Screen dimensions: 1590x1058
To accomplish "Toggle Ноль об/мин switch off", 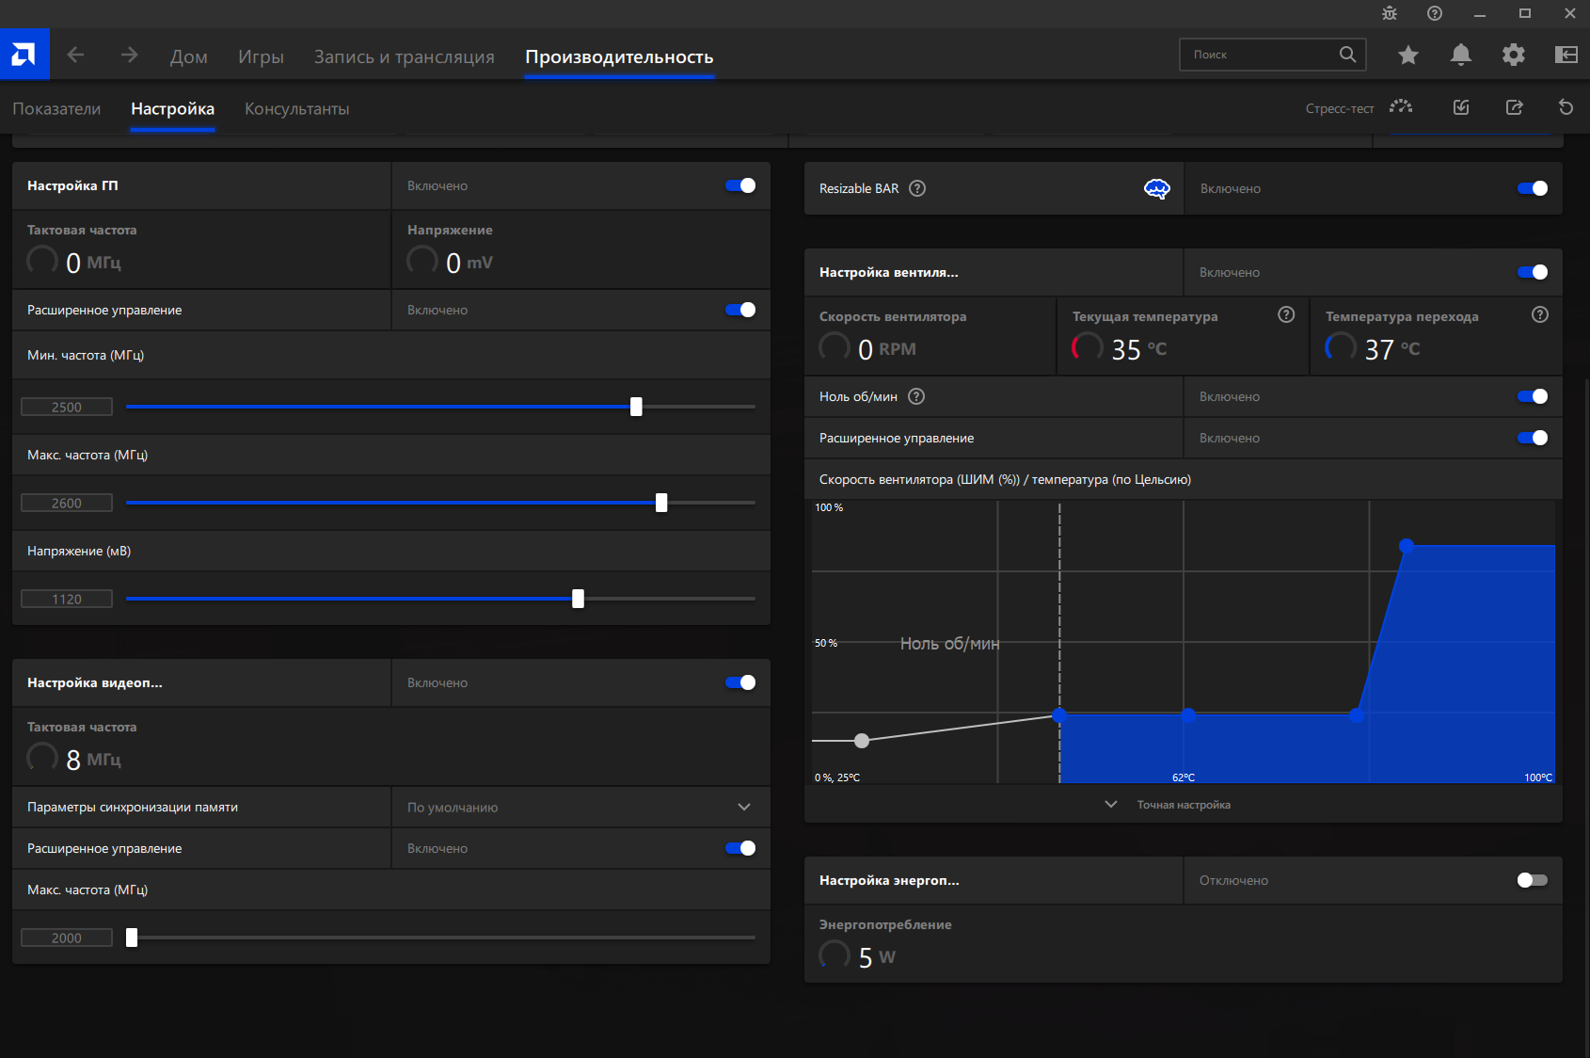I will tap(1532, 396).
